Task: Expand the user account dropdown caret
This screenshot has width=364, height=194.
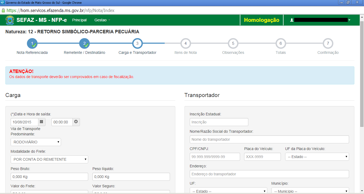Action: tap(349, 20)
